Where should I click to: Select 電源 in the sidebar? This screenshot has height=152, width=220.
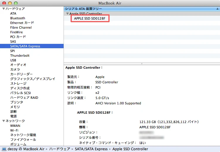click(x=13, y=116)
